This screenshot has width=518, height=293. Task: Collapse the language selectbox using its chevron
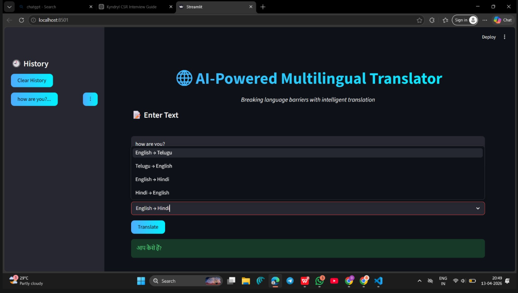coord(478,208)
